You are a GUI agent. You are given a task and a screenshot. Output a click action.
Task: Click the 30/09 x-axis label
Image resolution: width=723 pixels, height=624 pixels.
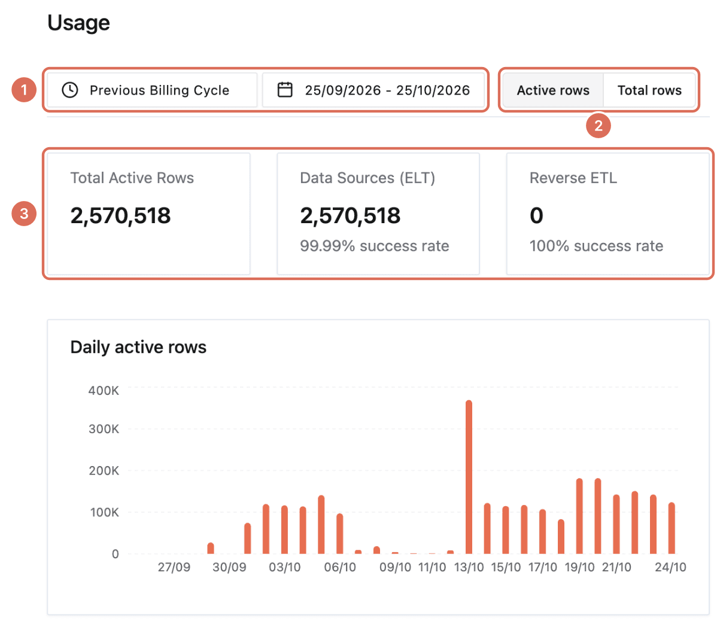[229, 567]
